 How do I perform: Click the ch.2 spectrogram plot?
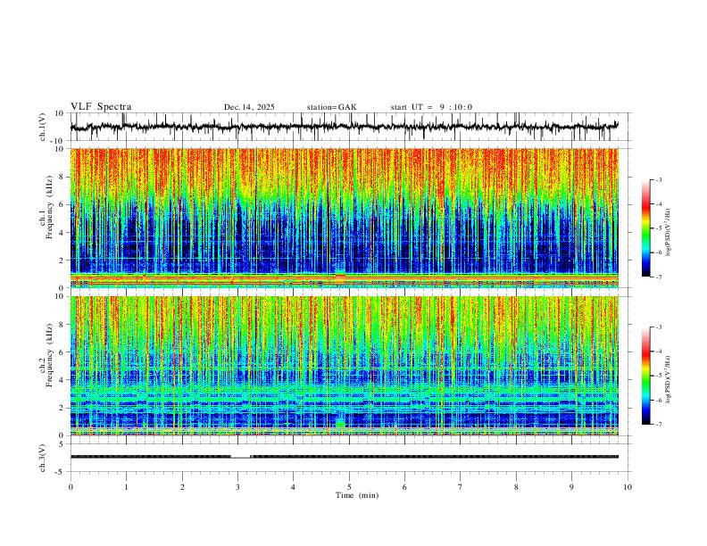[x=345, y=366]
